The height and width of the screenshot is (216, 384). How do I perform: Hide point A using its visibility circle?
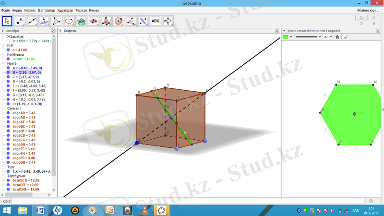click(8, 68)
